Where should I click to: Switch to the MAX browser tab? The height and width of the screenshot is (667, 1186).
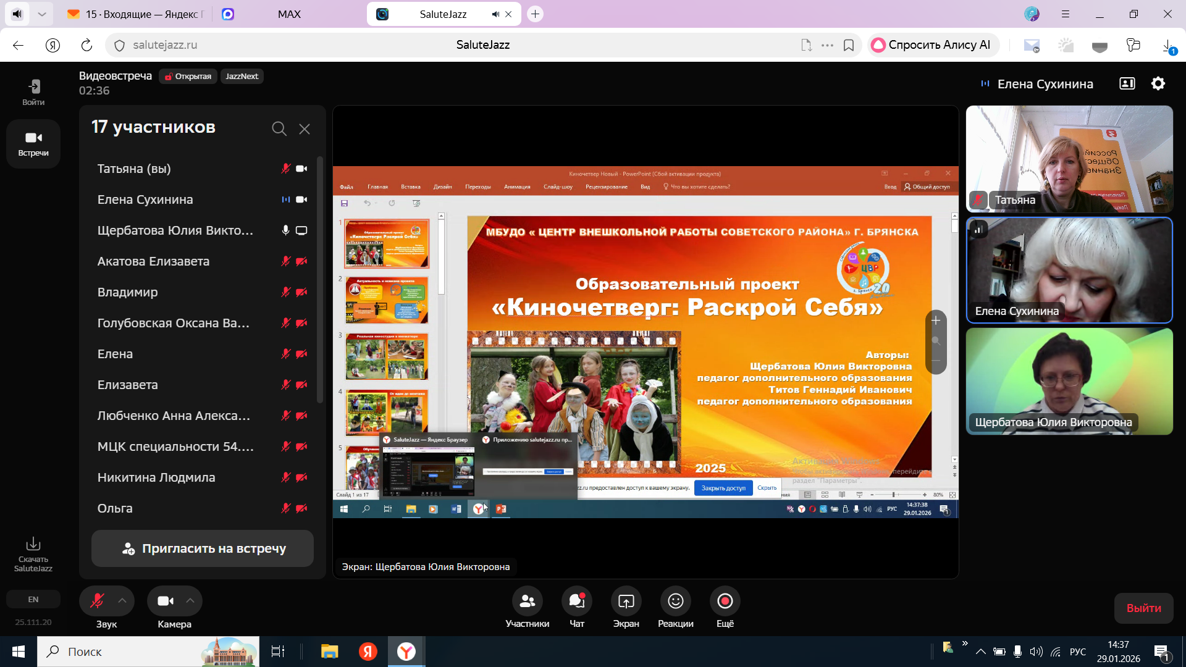289,14
